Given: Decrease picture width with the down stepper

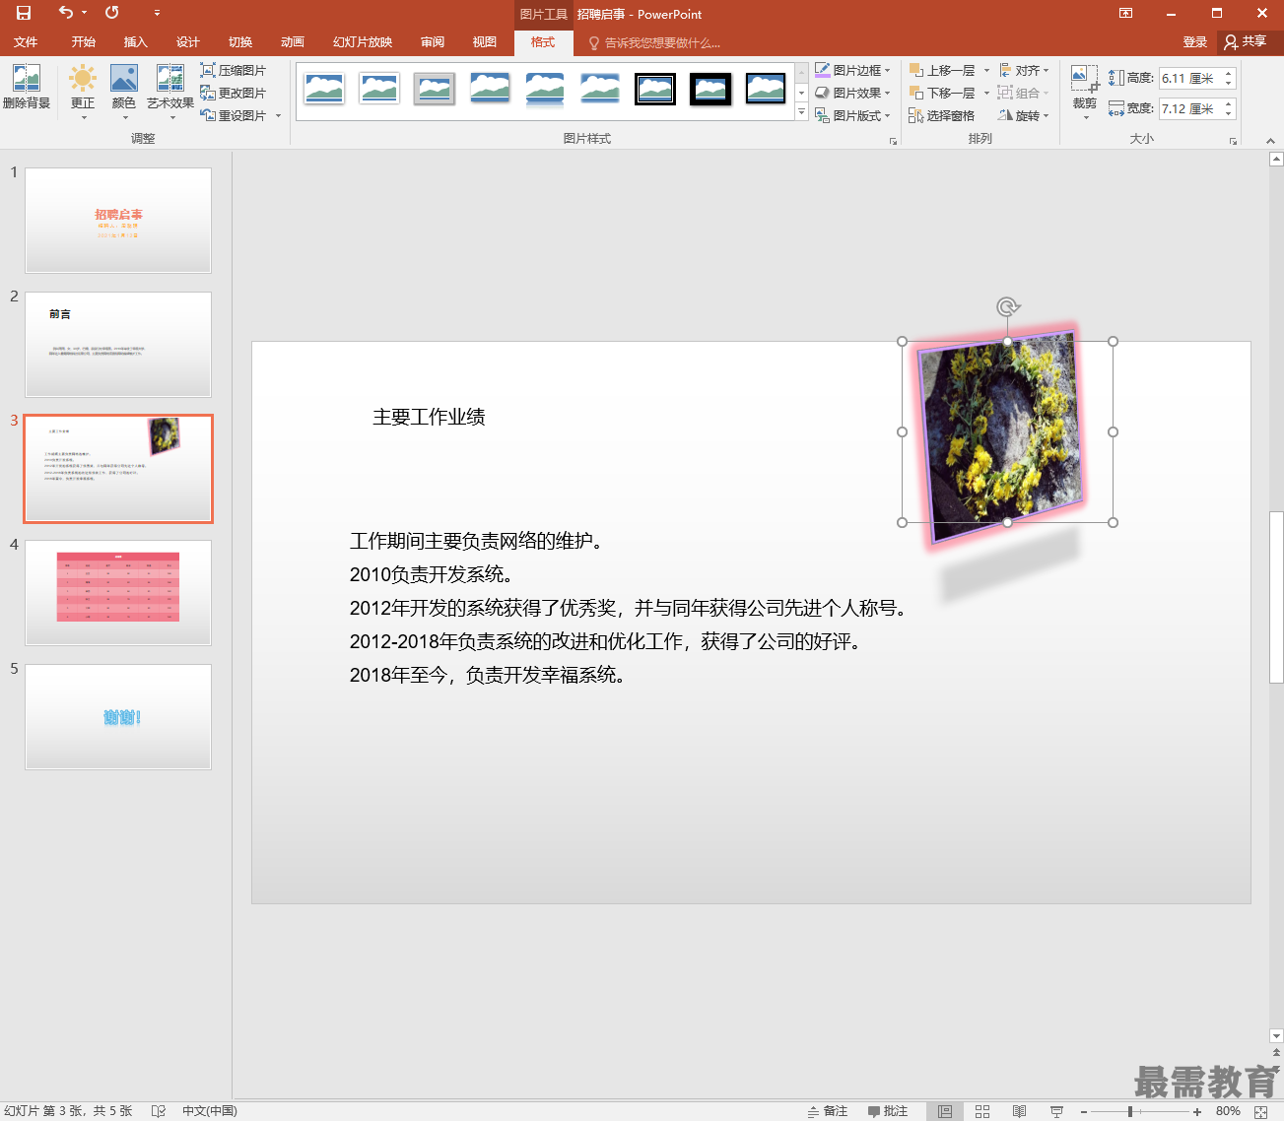Looking at the screenshot, I should [1229, 114].
